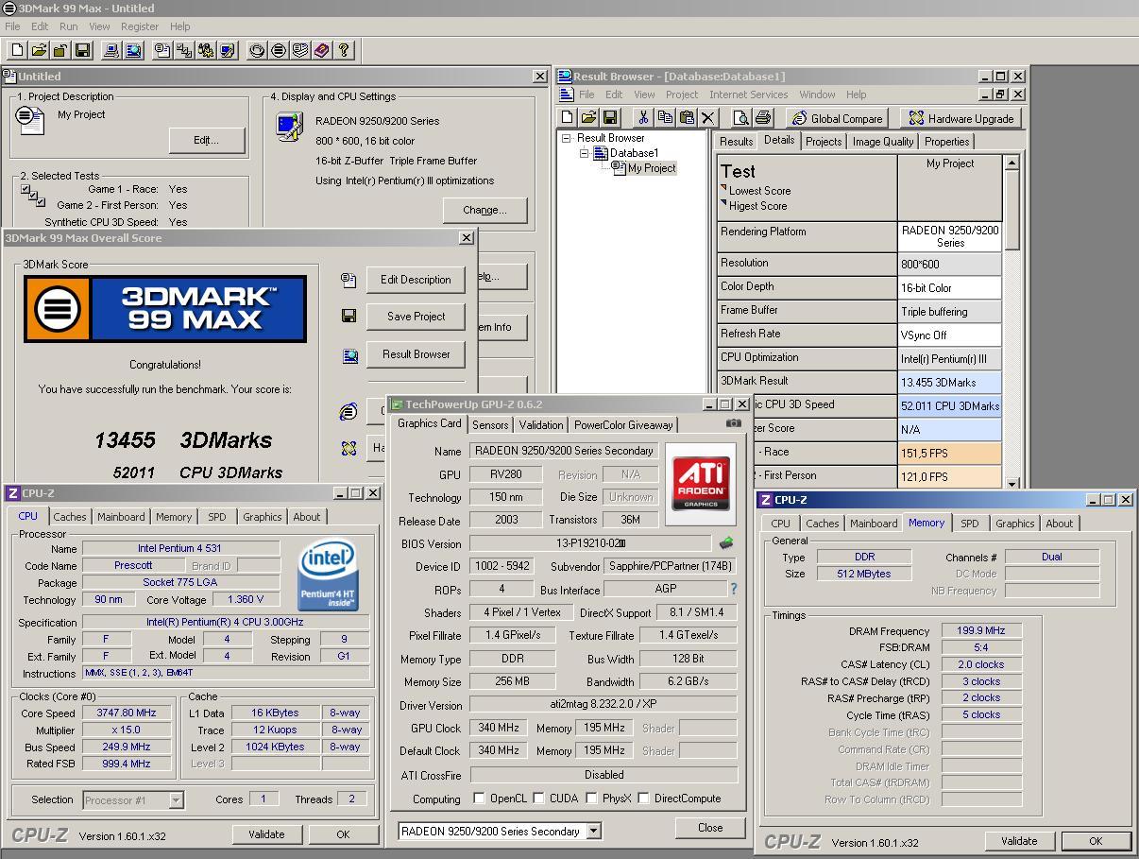Click the Print icon in Result Browser toolbar
This screenshot has width=1139, height=859.
[x=763, y=118]
